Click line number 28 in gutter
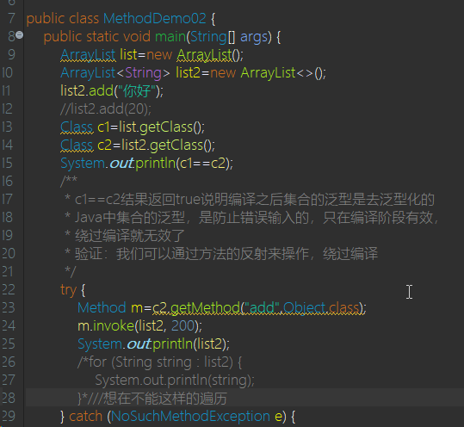The height and width of the screenshot is (427, 464). (x=8, y=398)
